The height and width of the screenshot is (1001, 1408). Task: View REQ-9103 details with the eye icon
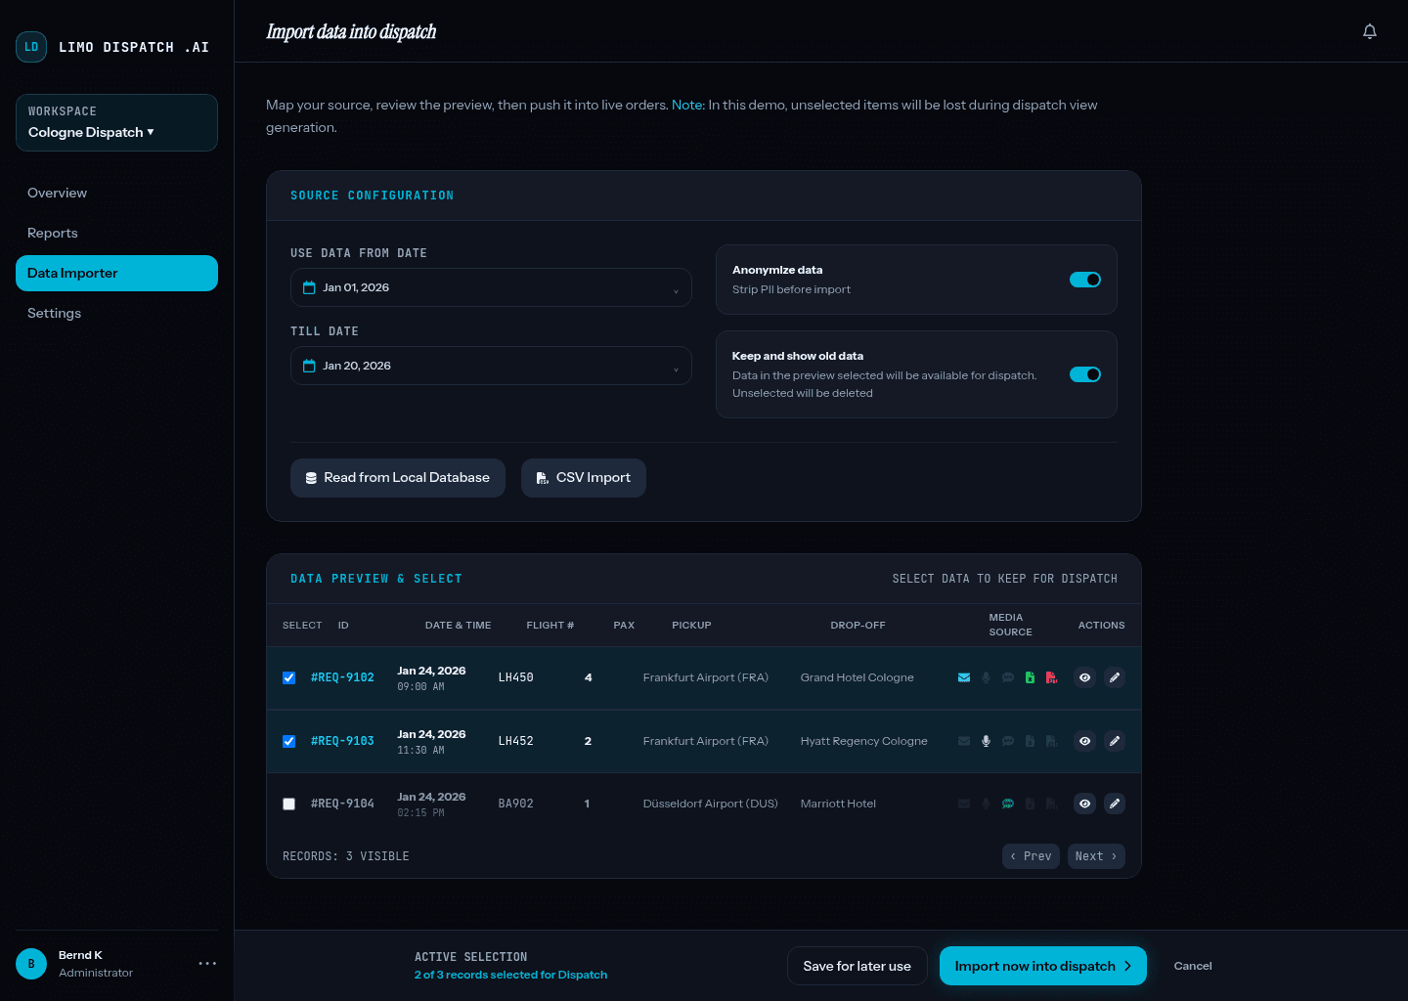[x=1084, y=741]
